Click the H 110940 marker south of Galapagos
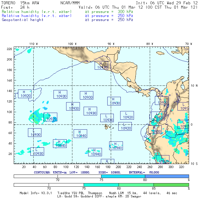The width and height of the screenshot is (199, 199). pos(116,146)
